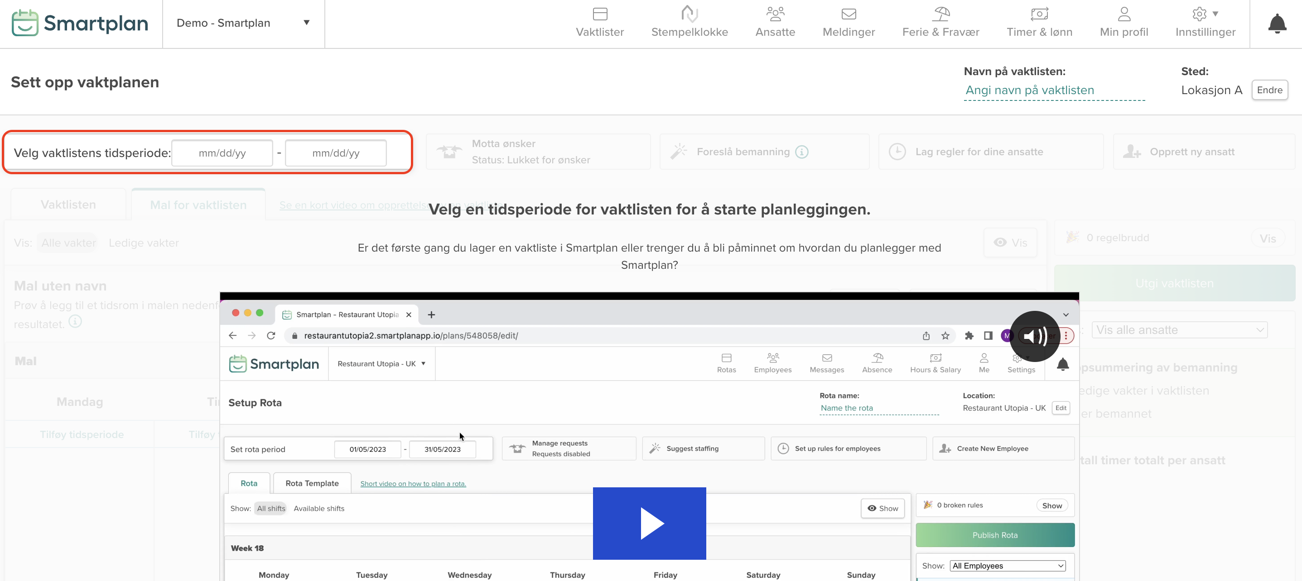The width and height of the screenshot is (1302, 581).
Task: Click the Me profile icon in video nav
Action: pos(984,363)
